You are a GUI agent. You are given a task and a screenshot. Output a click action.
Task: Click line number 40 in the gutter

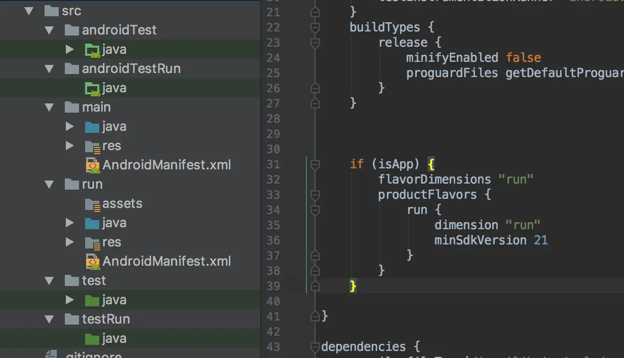(273, 301)
